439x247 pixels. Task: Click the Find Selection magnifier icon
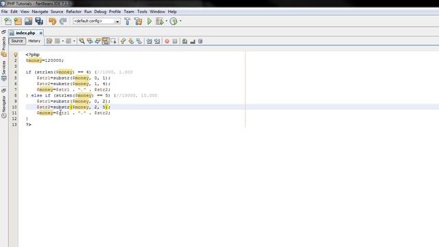[x=82, y=41]
